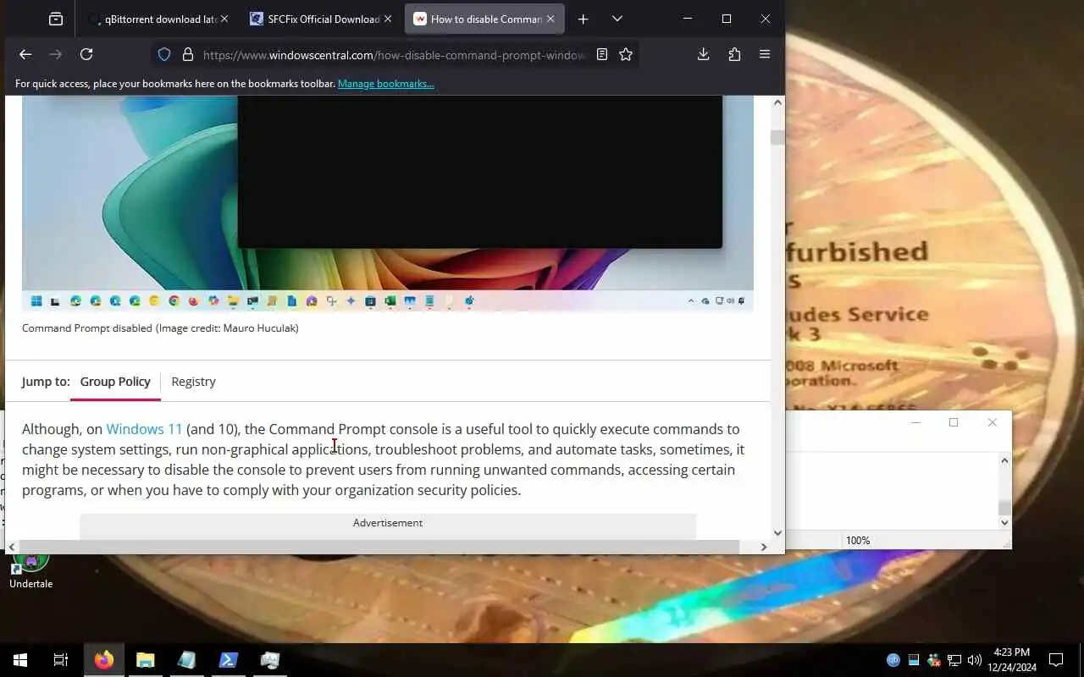The width and height of the screenshot is (1084, 677).
Task: Click the windowscentral.com address bar
Action: (394, 55)
